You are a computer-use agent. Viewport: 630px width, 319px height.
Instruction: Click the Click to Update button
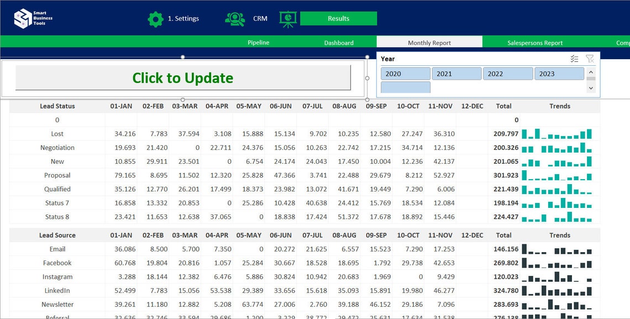pyautogui.click(x=183, y=77)
